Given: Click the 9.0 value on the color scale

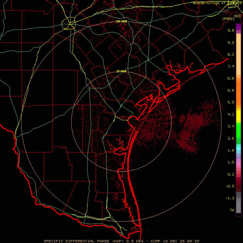Looking at the screenshot, I should (231, 42).
